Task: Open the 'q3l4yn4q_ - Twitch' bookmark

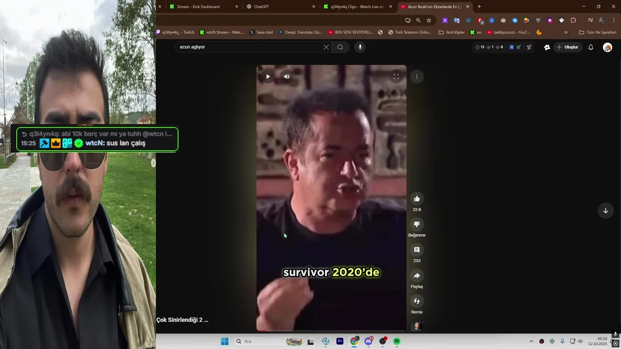Action: click(175, 32)
